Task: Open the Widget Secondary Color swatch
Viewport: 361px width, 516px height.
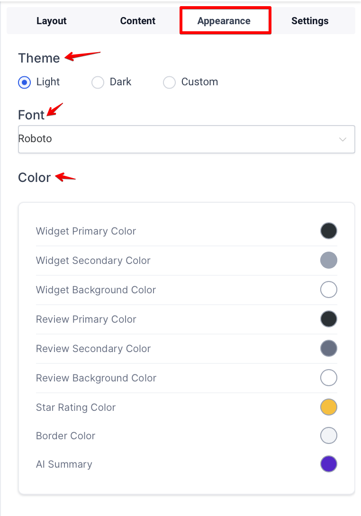Action: 329,260
